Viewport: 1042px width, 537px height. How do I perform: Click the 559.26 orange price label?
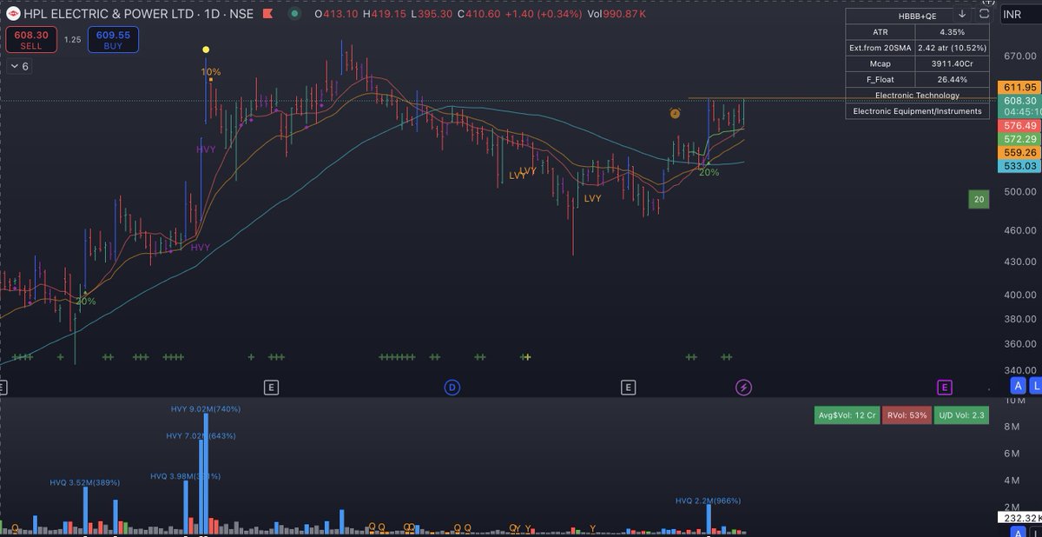[x=1020, y=152]
